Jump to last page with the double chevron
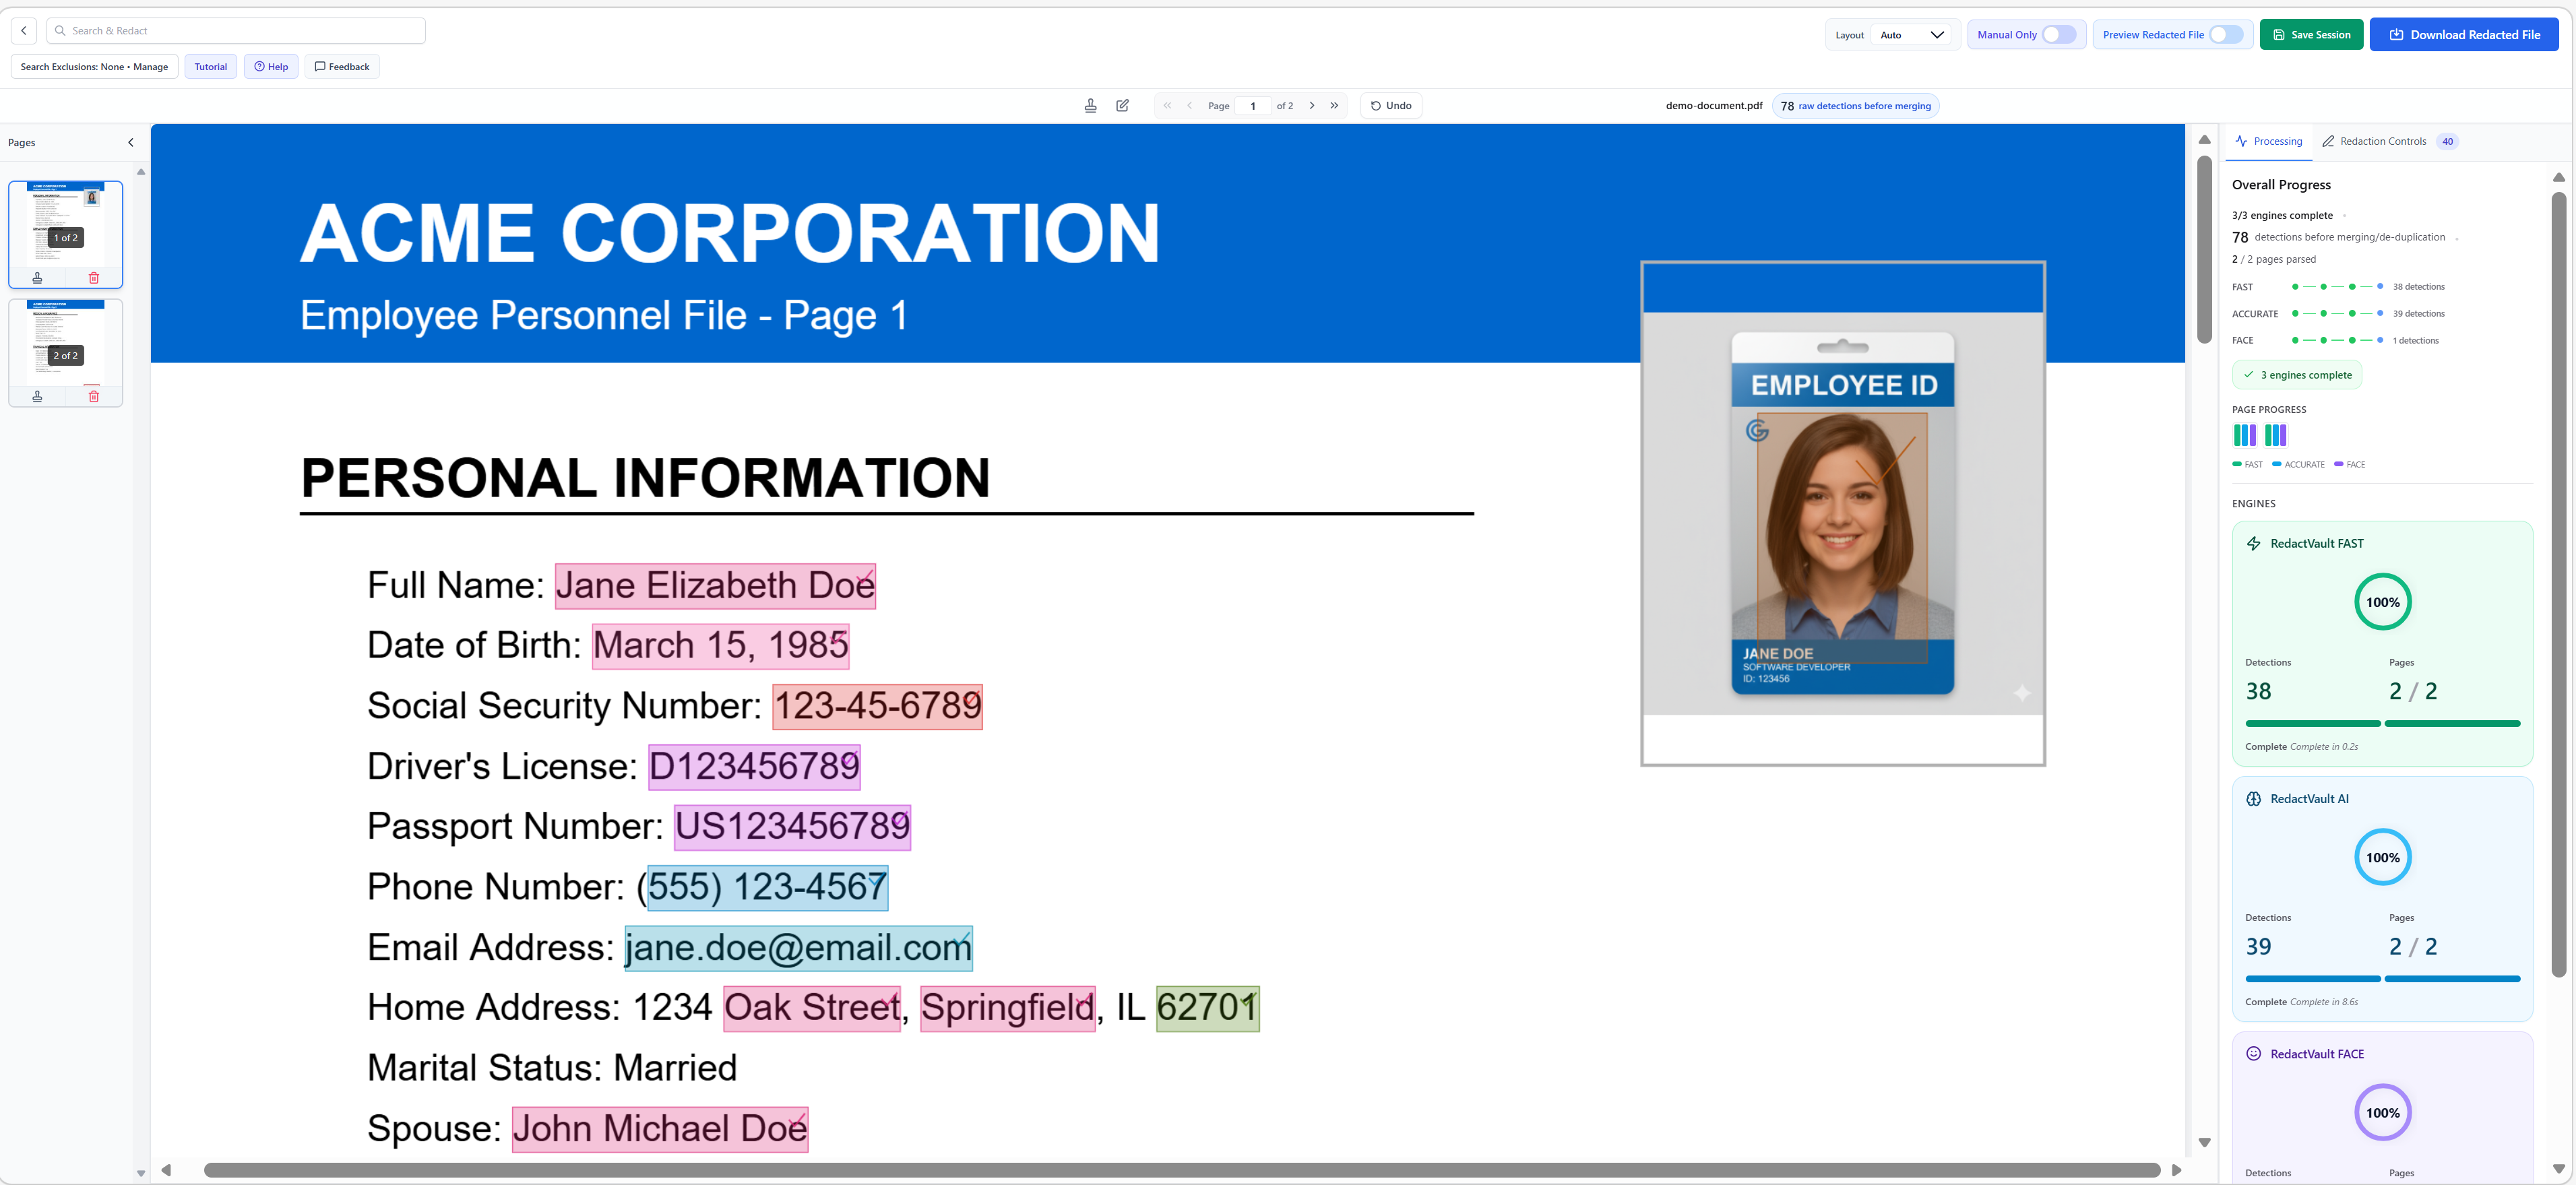This screenshot has width=2576, height=1185. point(1334,105)
